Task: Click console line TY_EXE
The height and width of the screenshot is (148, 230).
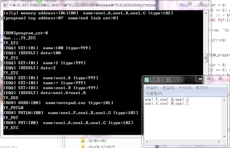Action: (x=11, y=98)
